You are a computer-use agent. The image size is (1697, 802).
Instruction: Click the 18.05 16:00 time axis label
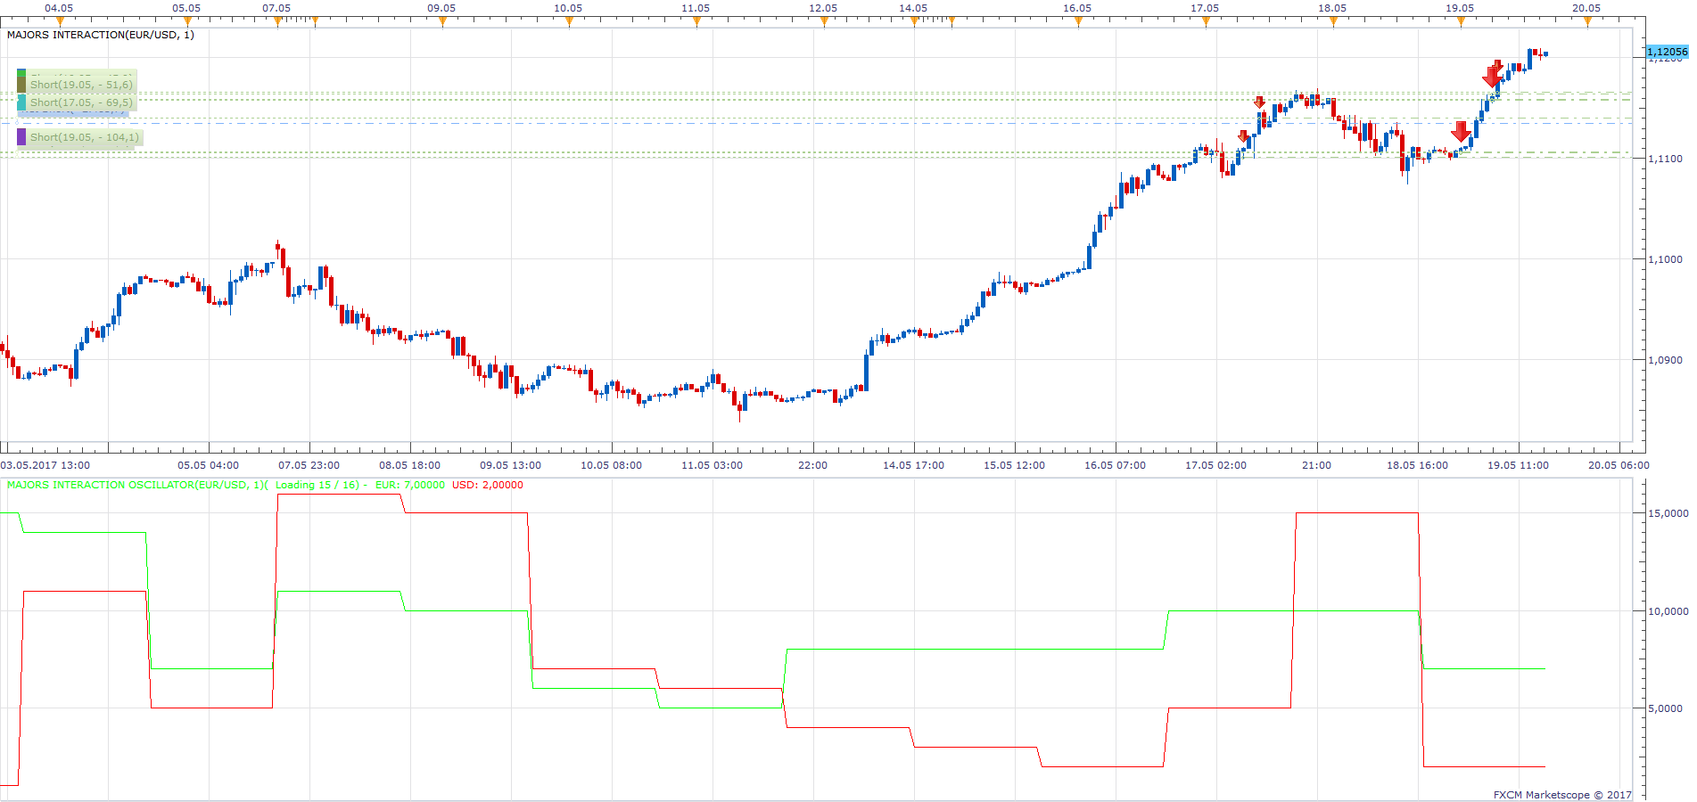click(1417, 465)
